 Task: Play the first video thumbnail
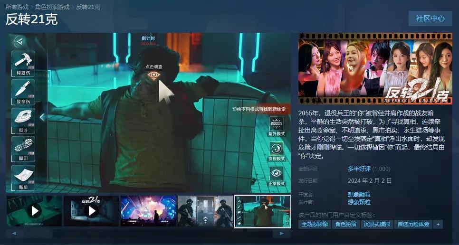click(34, 211)
